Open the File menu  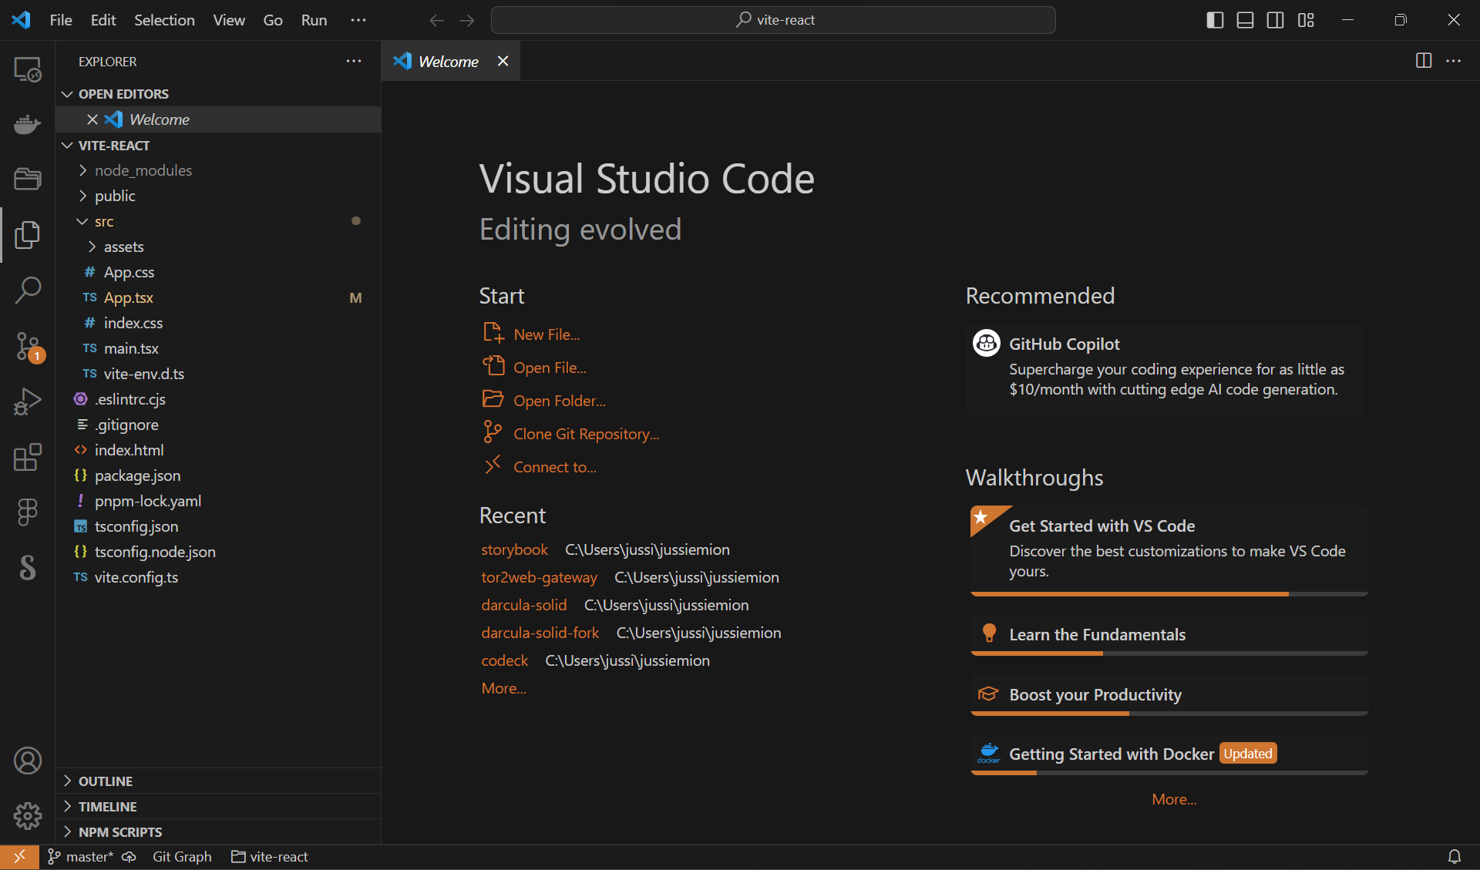(61, 20)
